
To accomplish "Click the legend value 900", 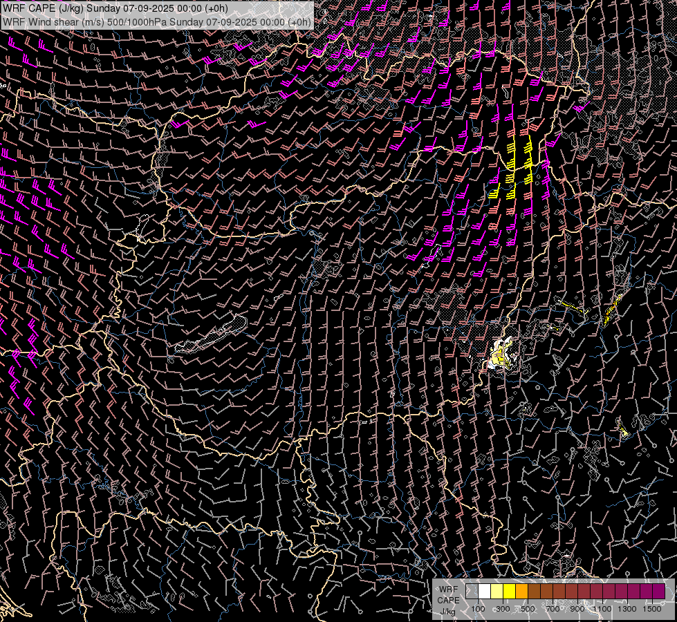I will pos(577,609).
